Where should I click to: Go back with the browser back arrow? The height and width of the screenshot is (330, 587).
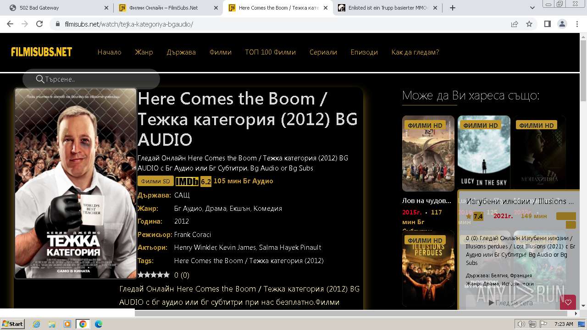(x=10, y=24)
